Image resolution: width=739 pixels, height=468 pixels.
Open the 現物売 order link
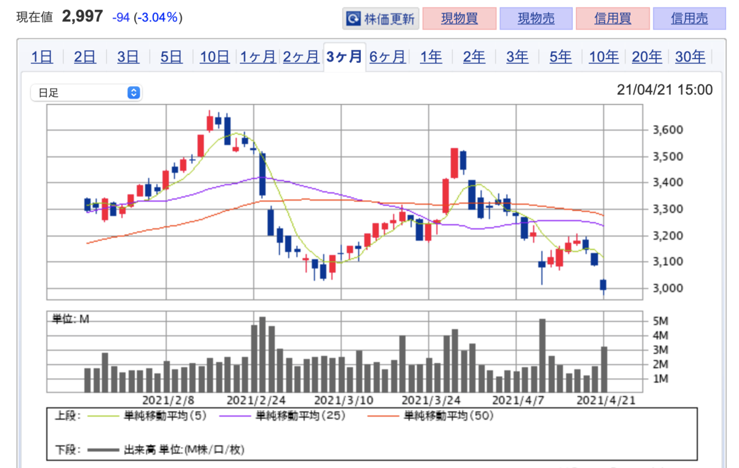point(536,18)
